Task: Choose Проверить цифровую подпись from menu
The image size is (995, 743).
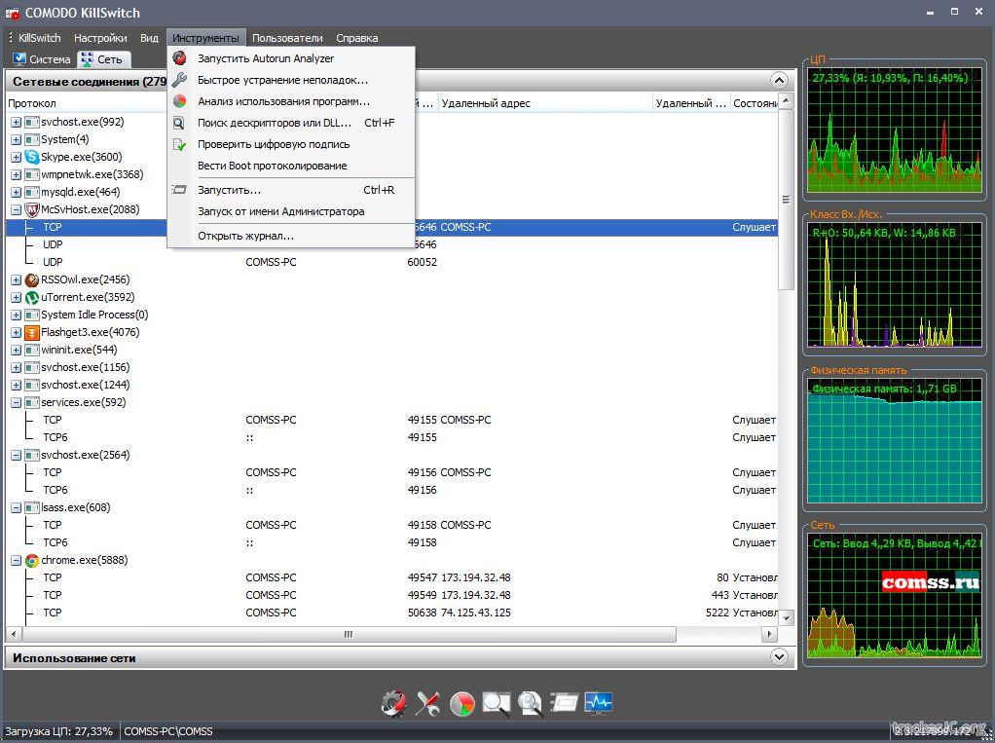Action: tap(273, 144)
